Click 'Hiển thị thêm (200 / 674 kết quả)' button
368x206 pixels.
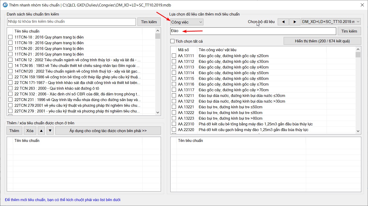[x=322, y=41]
